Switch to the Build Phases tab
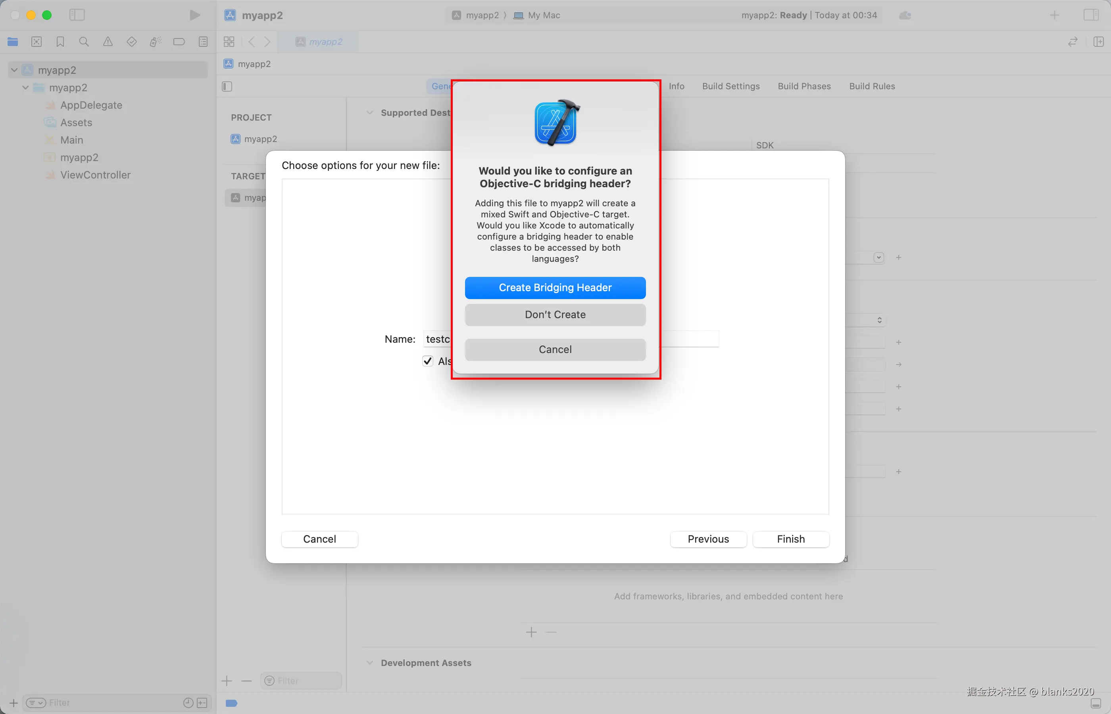 coord(804,86)
